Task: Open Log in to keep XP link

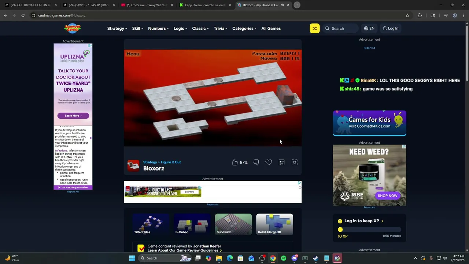Action: (363, 221)
